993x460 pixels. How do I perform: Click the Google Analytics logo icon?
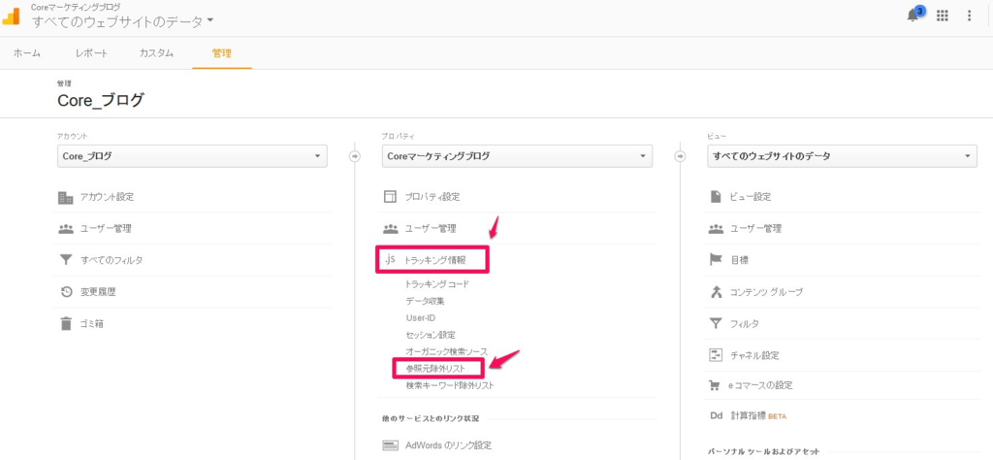coord(12,16)
